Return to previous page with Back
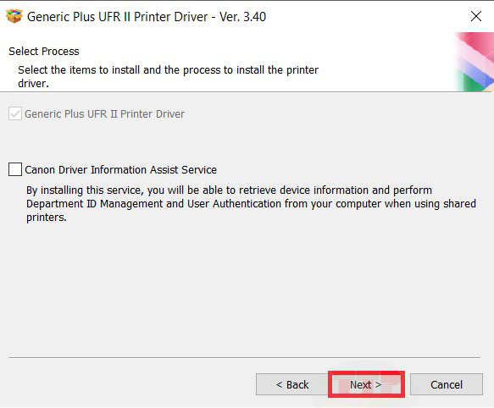Viewport: 494px width, 408px height. 292,384
